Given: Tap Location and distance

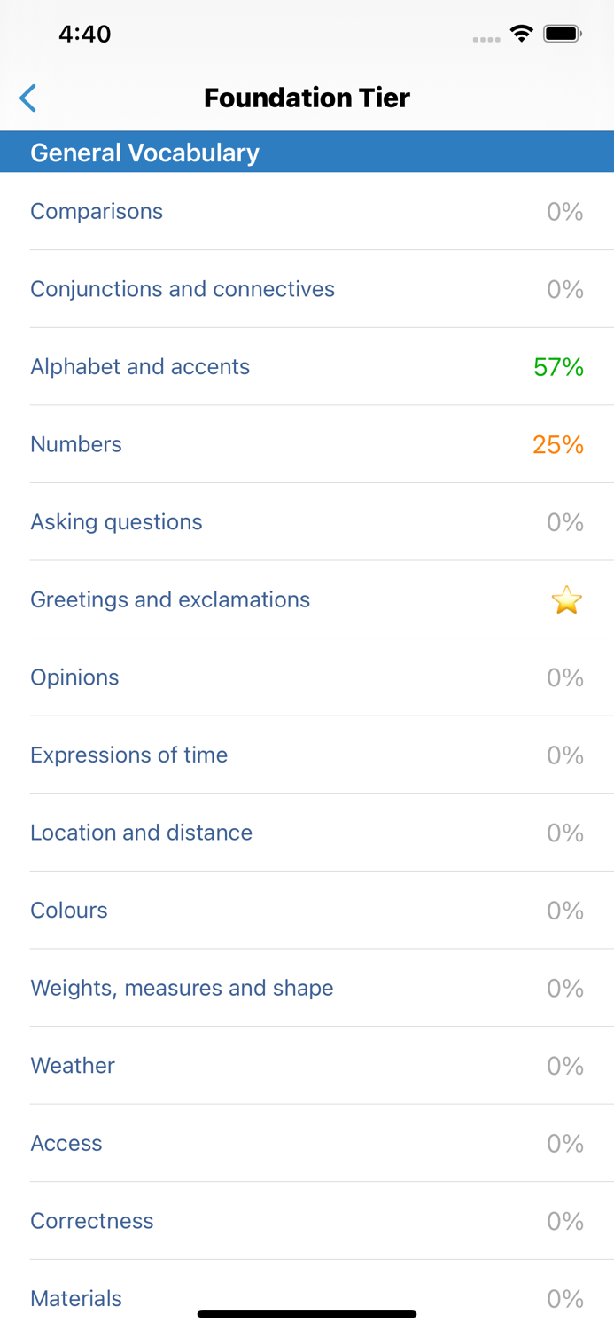Looking at the screenshot, I should (x=141, y=833).
